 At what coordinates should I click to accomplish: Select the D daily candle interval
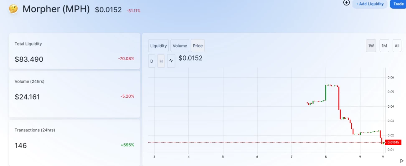click(x=152, y=61)
